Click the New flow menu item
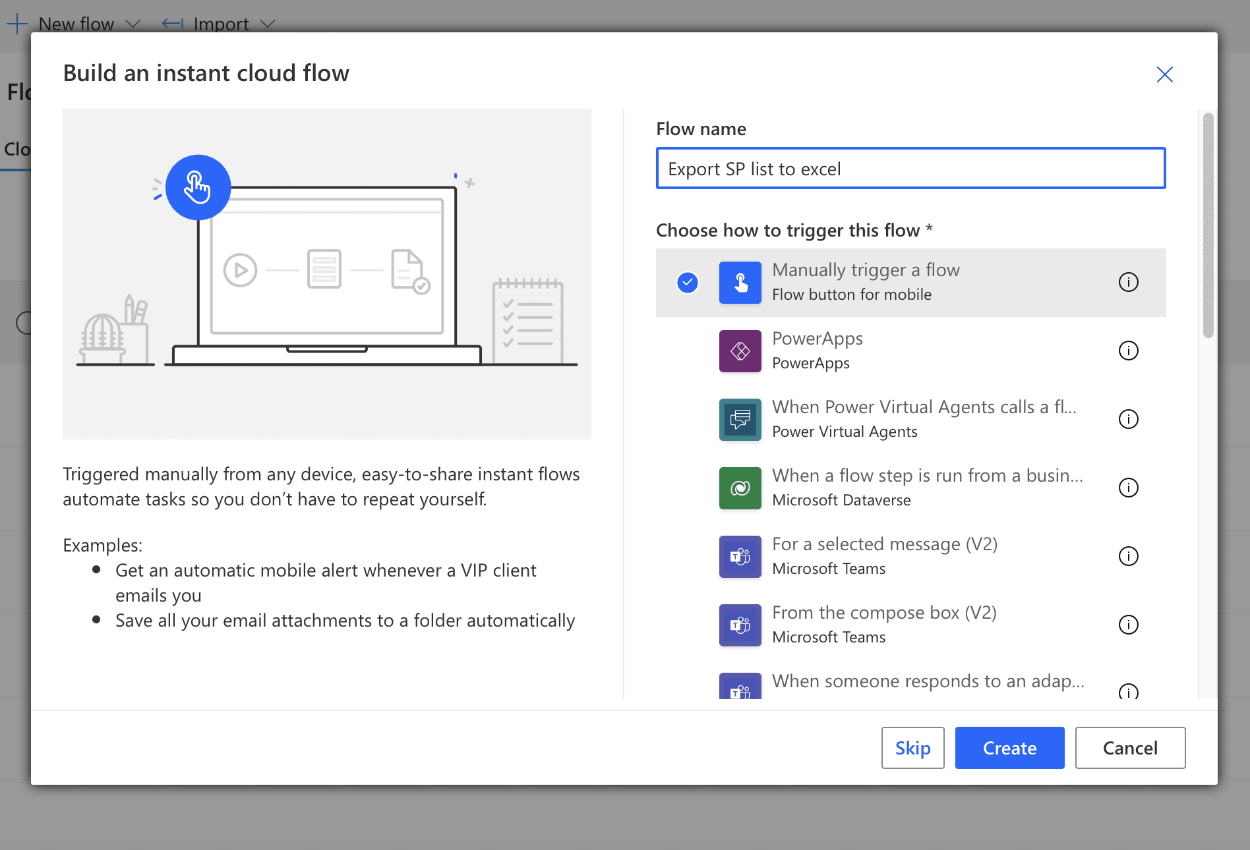 click(x=77, y=24)
